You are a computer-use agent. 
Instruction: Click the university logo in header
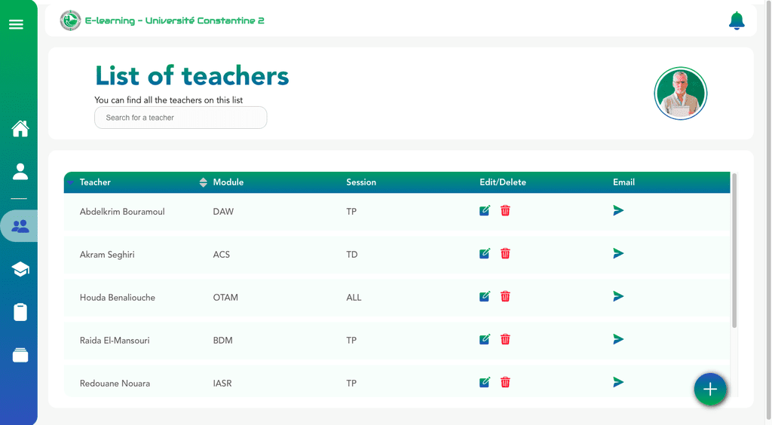(70, 20)
